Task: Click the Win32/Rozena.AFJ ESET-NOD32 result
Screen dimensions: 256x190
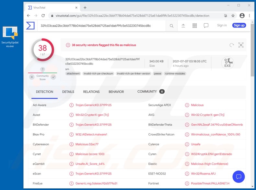Action: click(203, 173)
